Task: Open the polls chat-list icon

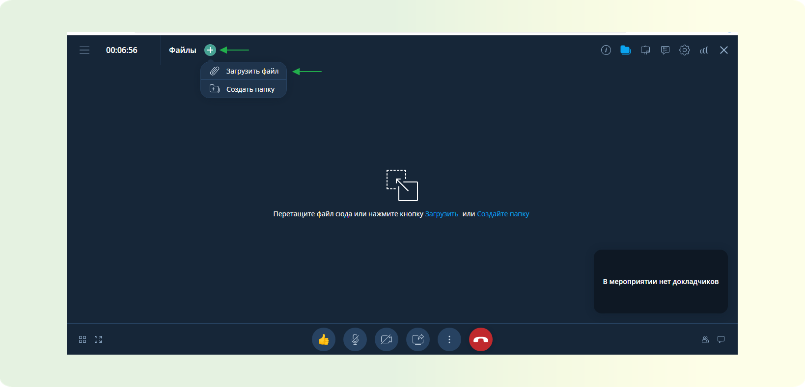Action: click(665, 50)
